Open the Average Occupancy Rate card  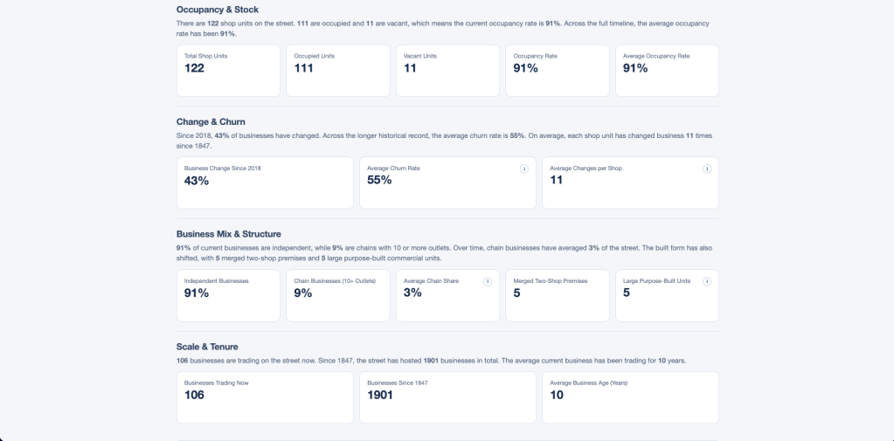click(667, 71)
